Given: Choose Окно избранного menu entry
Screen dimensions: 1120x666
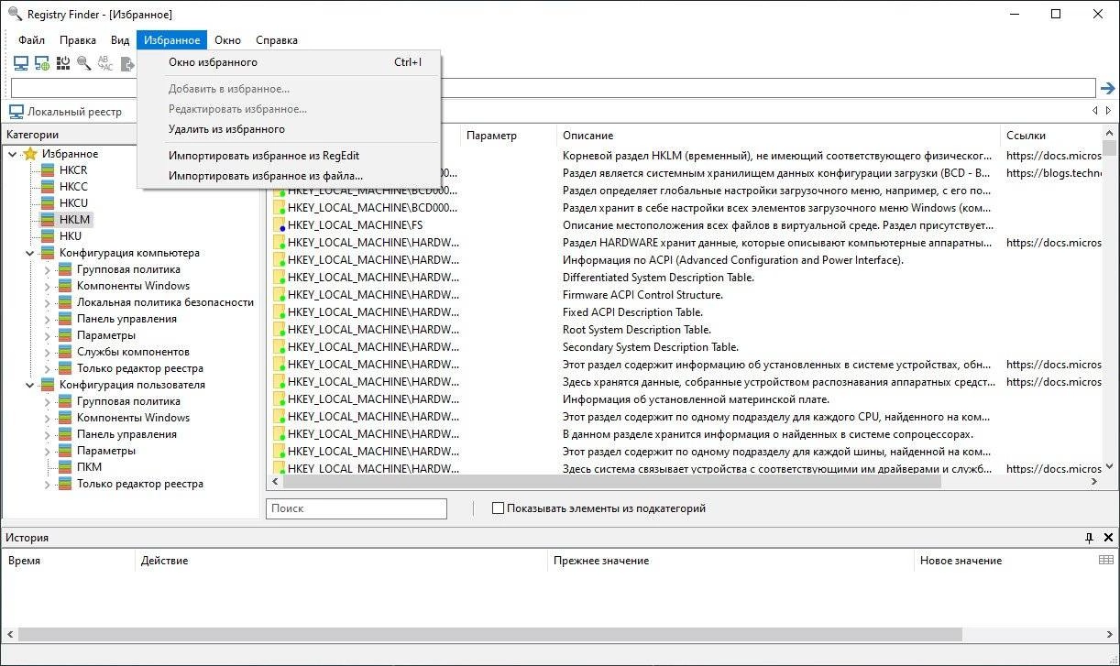Looking at the screenshot, I should click(289, 62).
